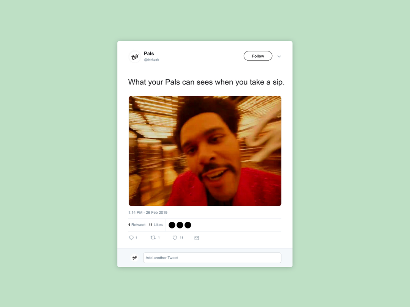410x307 pixels.
Task: Click the tweet text about taking a sip
Action: [206, 82]
